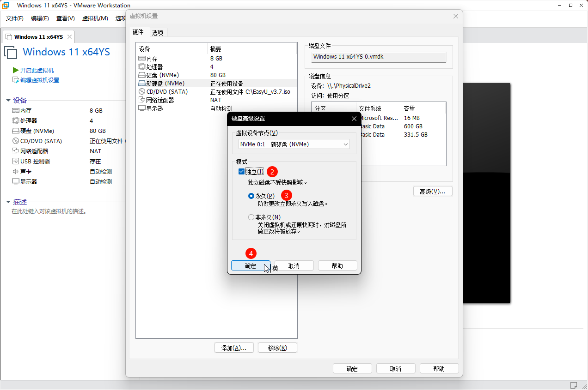
Task: Click the USB 控制器 icon in main window
Action: click(16, 162)
